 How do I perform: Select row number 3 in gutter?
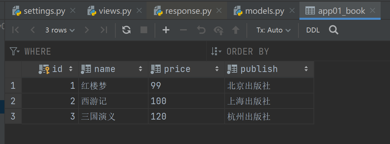(13, 117)
